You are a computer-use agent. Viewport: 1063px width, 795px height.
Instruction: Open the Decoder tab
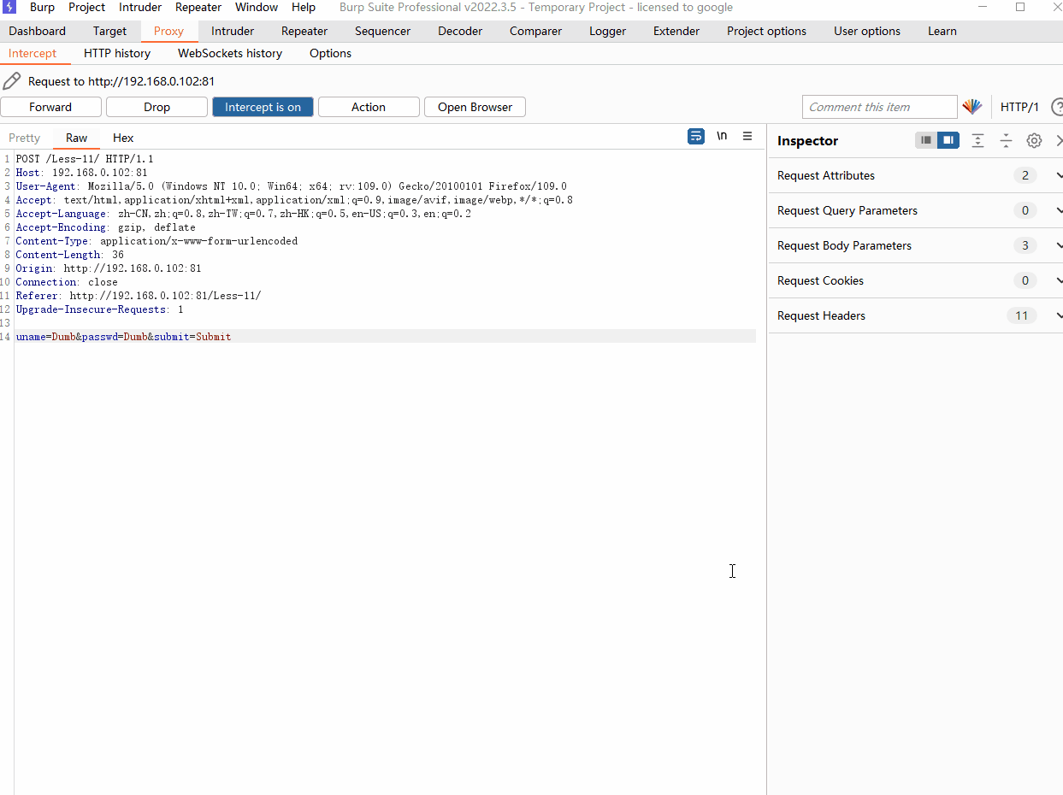[460, 31]
